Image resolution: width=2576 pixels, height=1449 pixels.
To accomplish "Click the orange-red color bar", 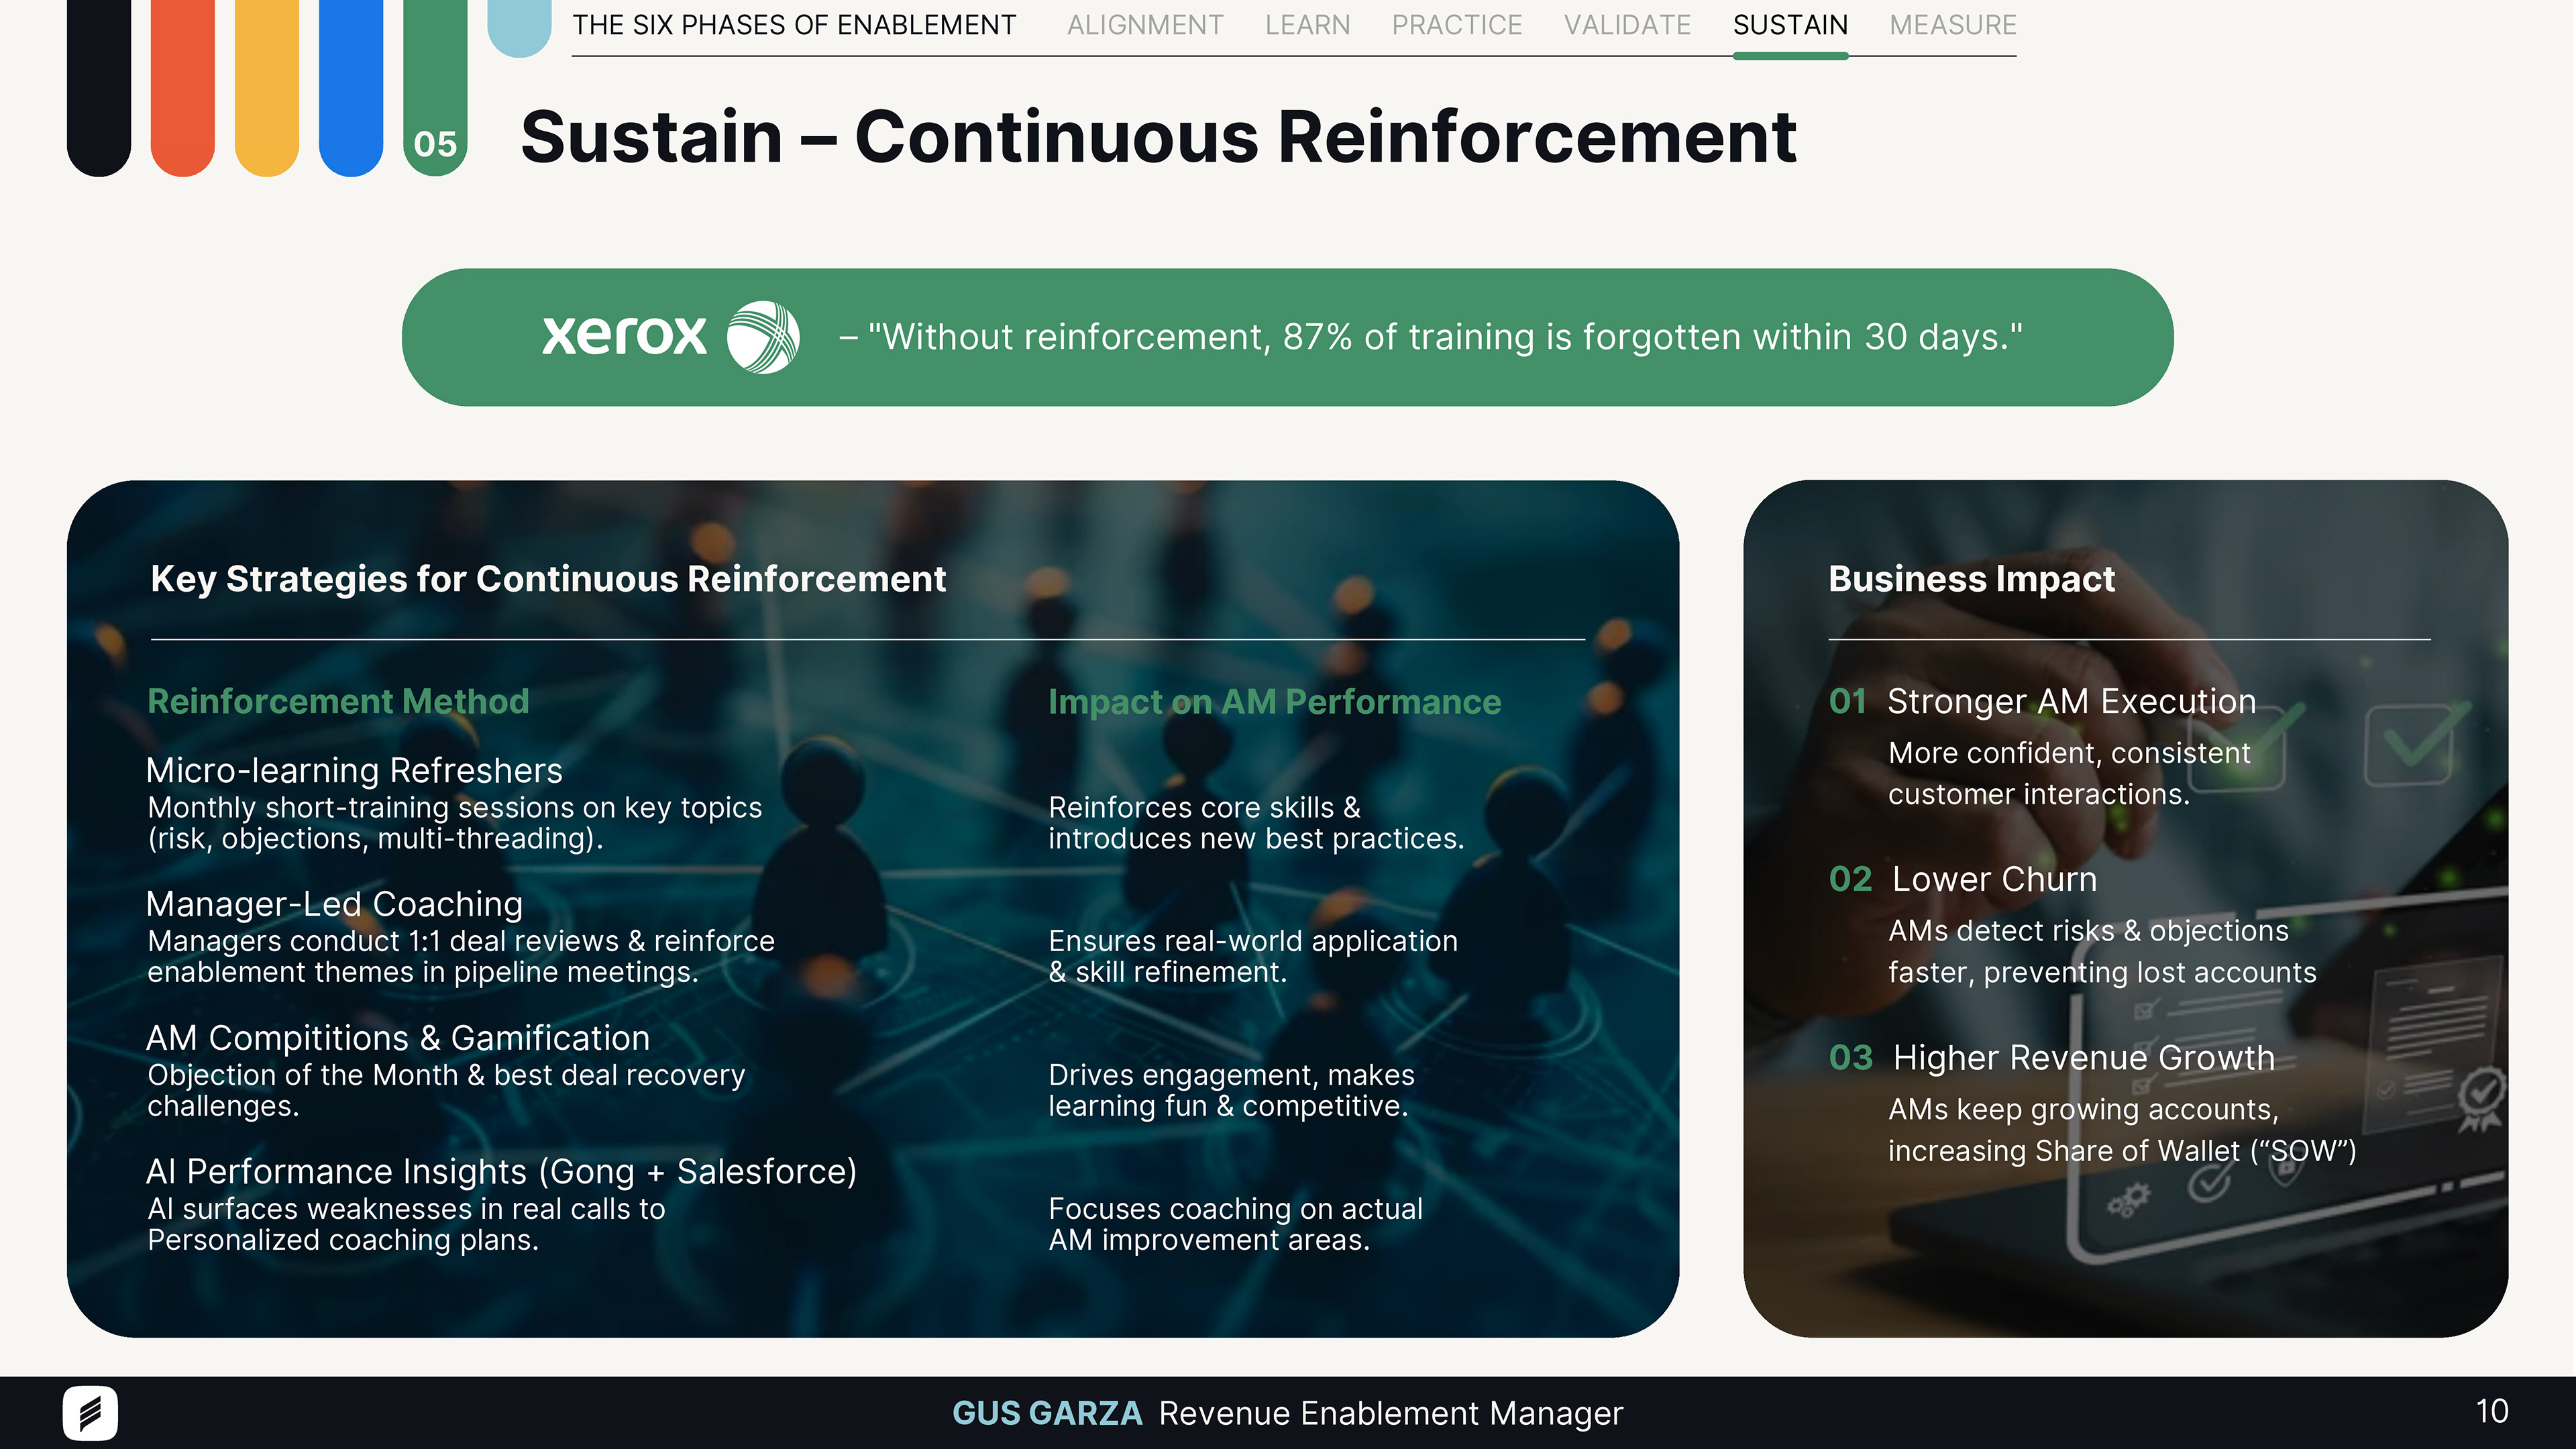I will [183, 88].
